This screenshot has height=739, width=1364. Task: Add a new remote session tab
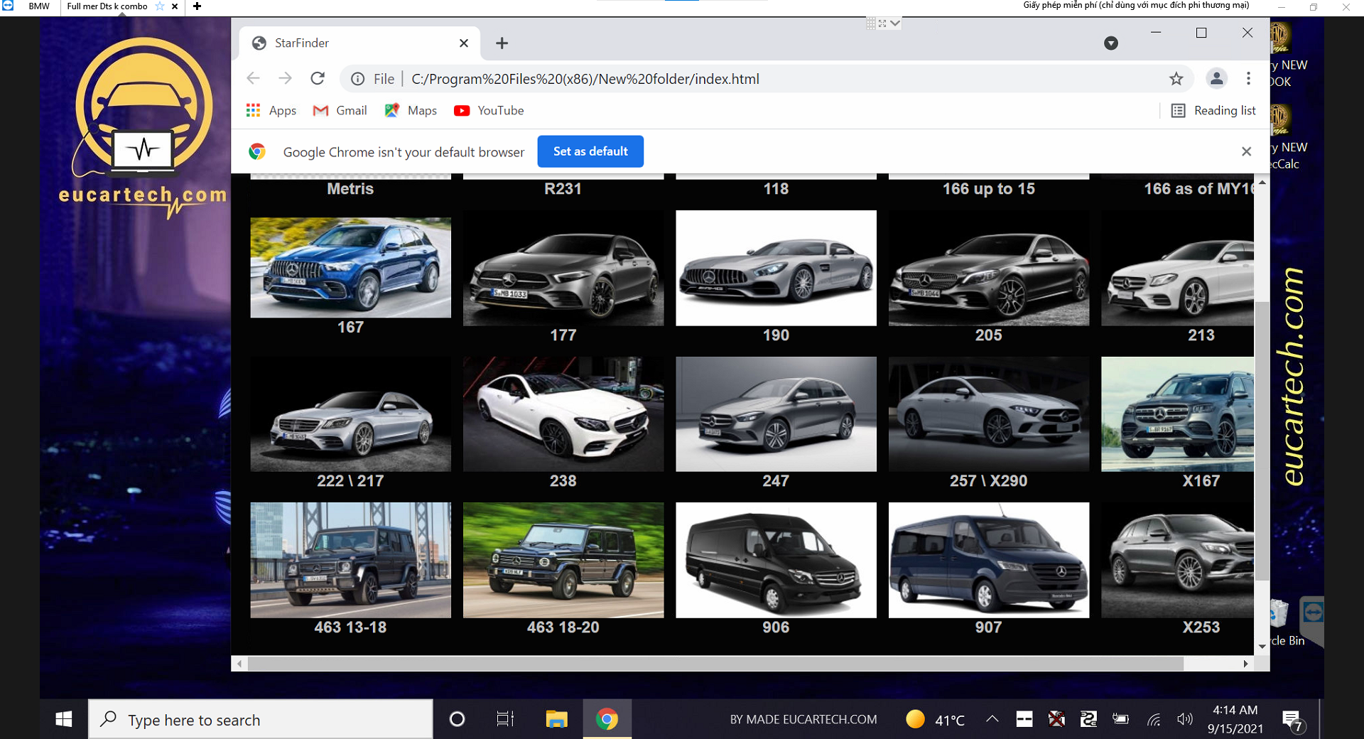197,6
